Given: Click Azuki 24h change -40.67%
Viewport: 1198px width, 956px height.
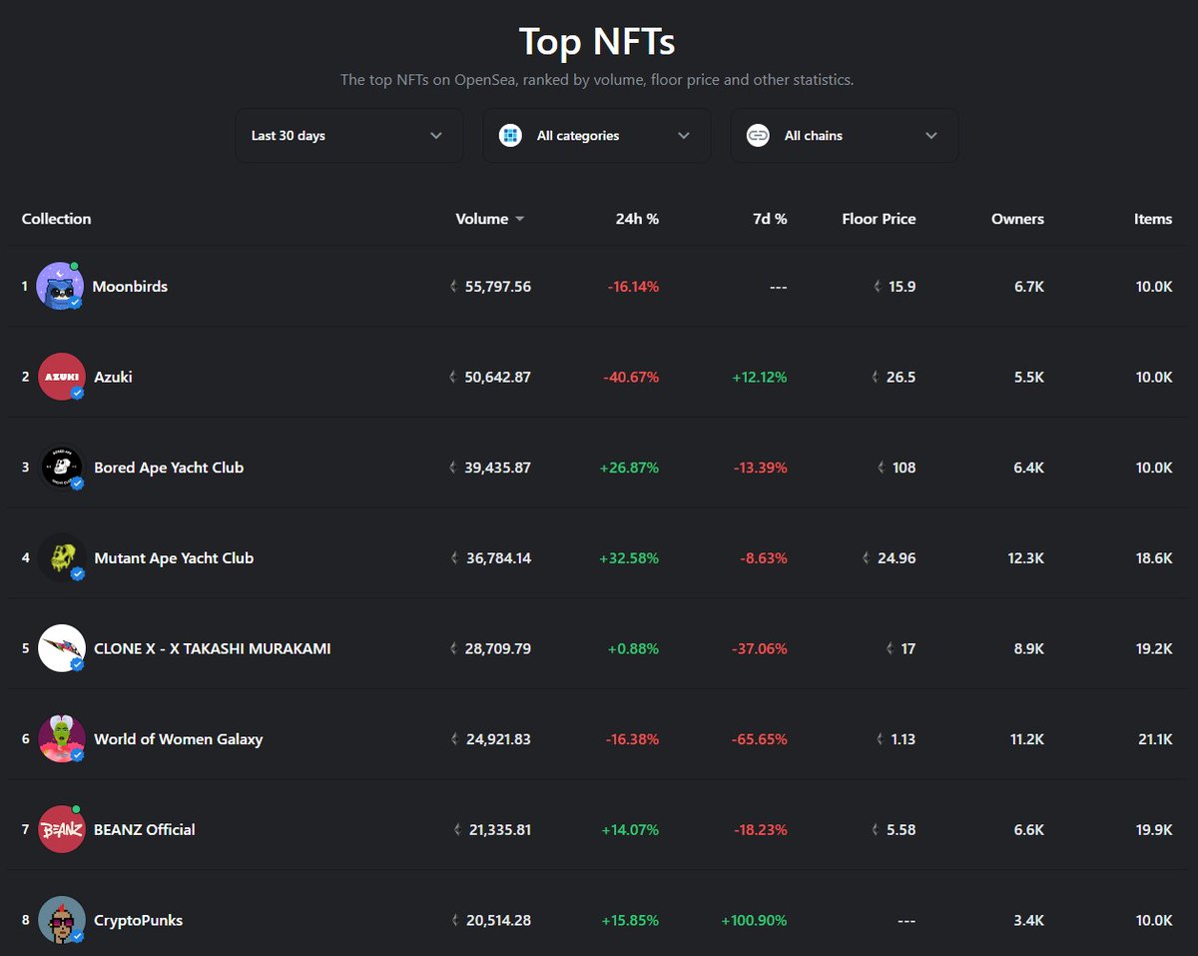Looking at the screenshot, I should click(631, 377).
